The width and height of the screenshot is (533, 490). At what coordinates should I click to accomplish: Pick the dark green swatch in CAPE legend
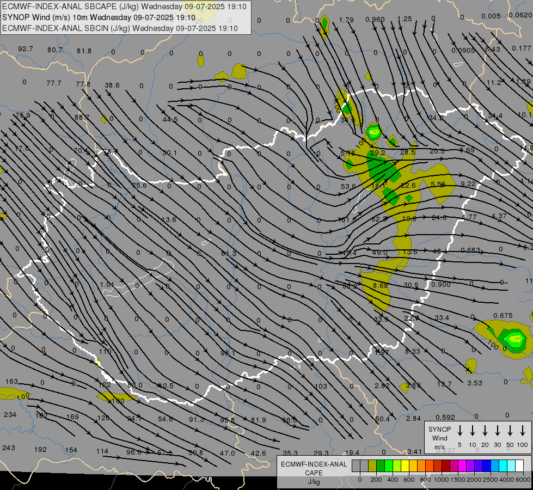click(381, 466)
